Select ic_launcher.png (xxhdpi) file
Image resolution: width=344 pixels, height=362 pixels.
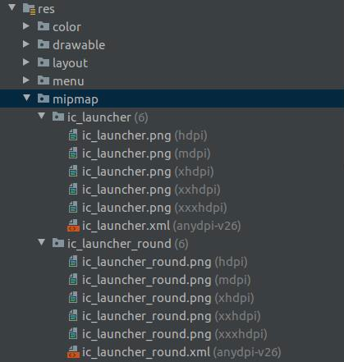tap(151, 190)
